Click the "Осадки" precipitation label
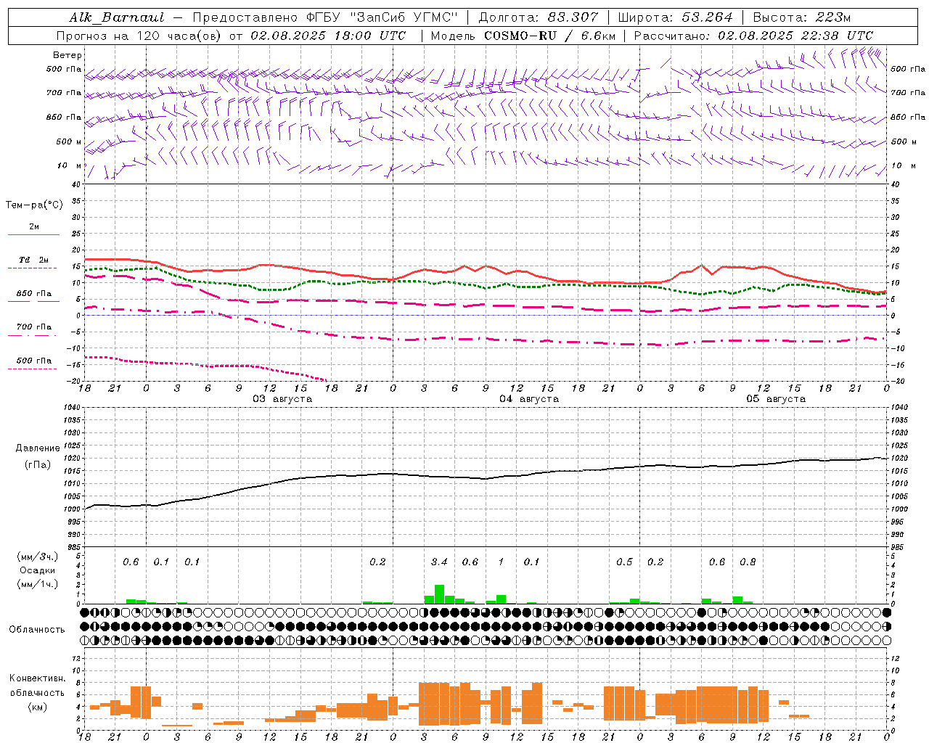 38,570
